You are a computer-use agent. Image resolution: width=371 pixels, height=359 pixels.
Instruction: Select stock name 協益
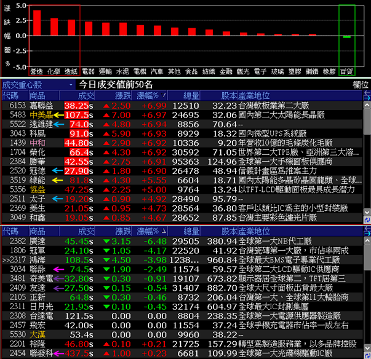[x=38, y=190]
